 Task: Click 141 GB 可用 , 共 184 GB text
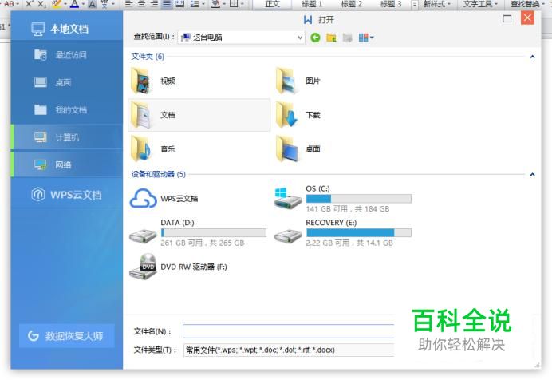(x=348, y=209)
